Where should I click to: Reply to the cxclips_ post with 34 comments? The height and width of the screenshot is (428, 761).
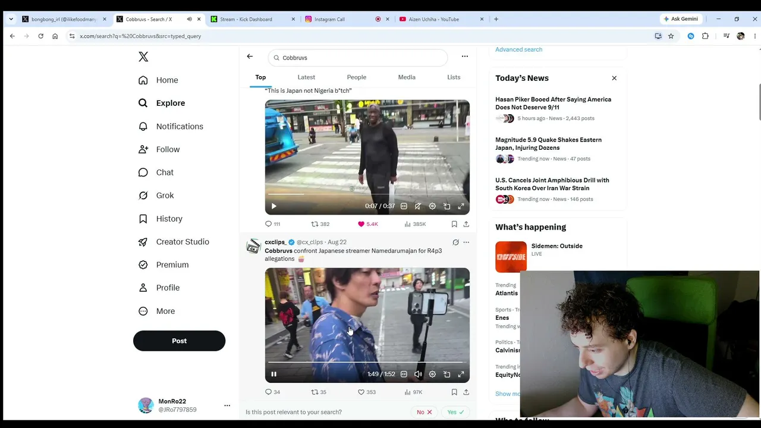coord(273,392)
